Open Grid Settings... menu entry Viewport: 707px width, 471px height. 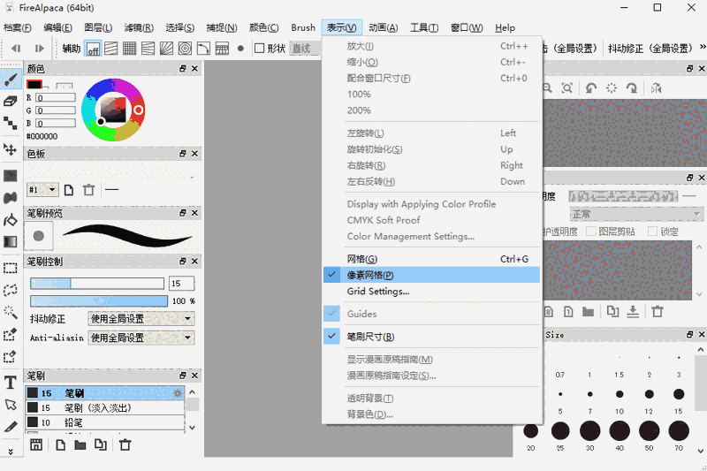[431, 291]
